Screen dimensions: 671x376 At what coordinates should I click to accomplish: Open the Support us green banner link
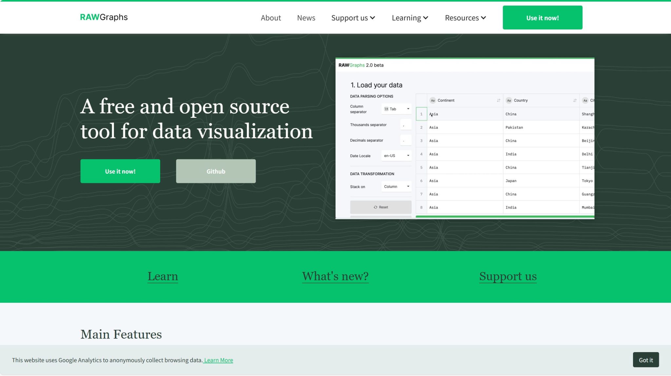[508, 276]
